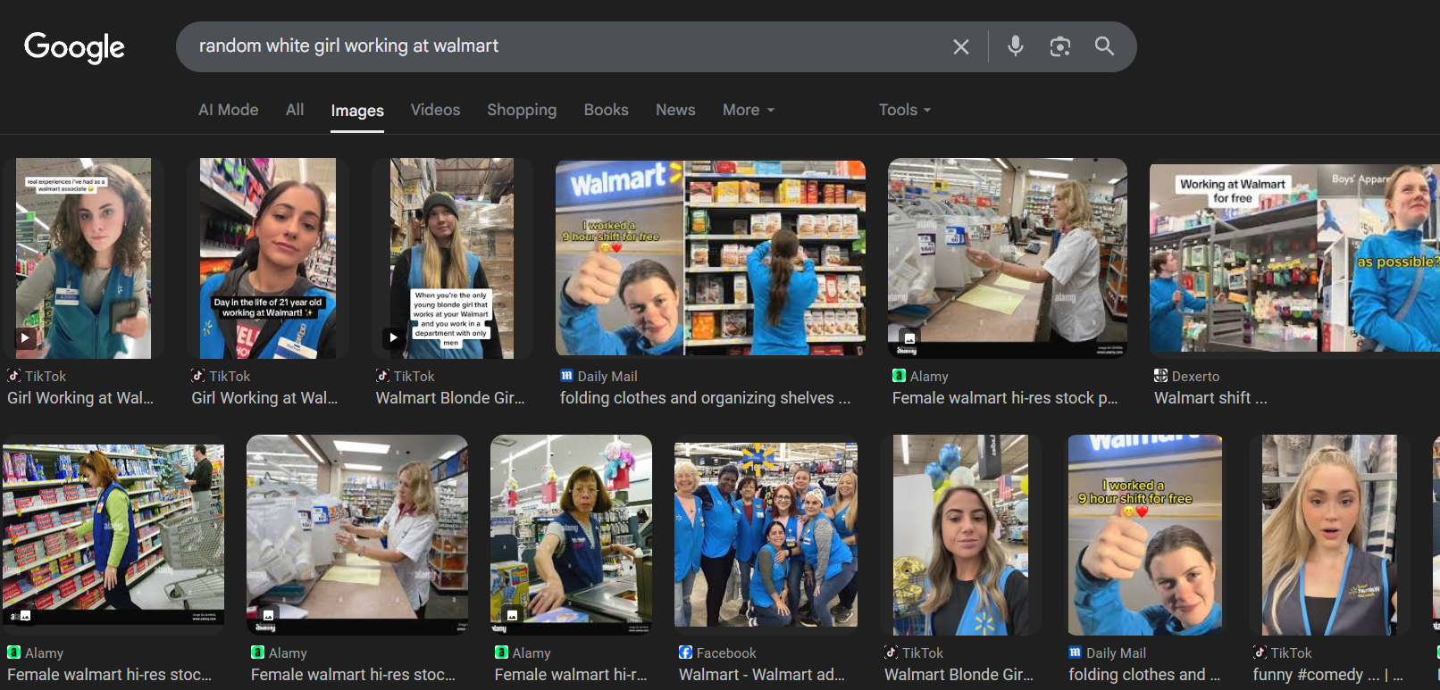Click the top-row Daily Mail favicon

[x=566, y=376]
